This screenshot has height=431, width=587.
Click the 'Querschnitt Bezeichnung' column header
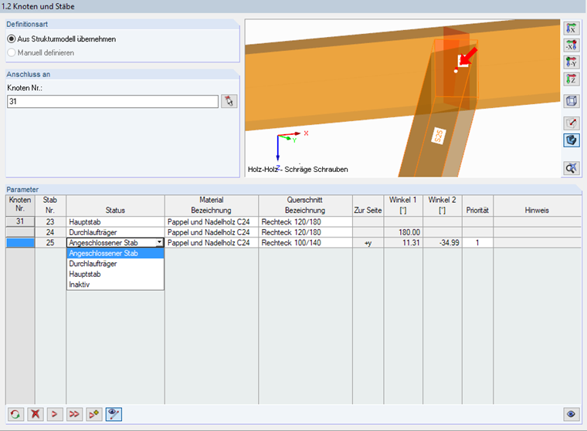tap(305, 206)
